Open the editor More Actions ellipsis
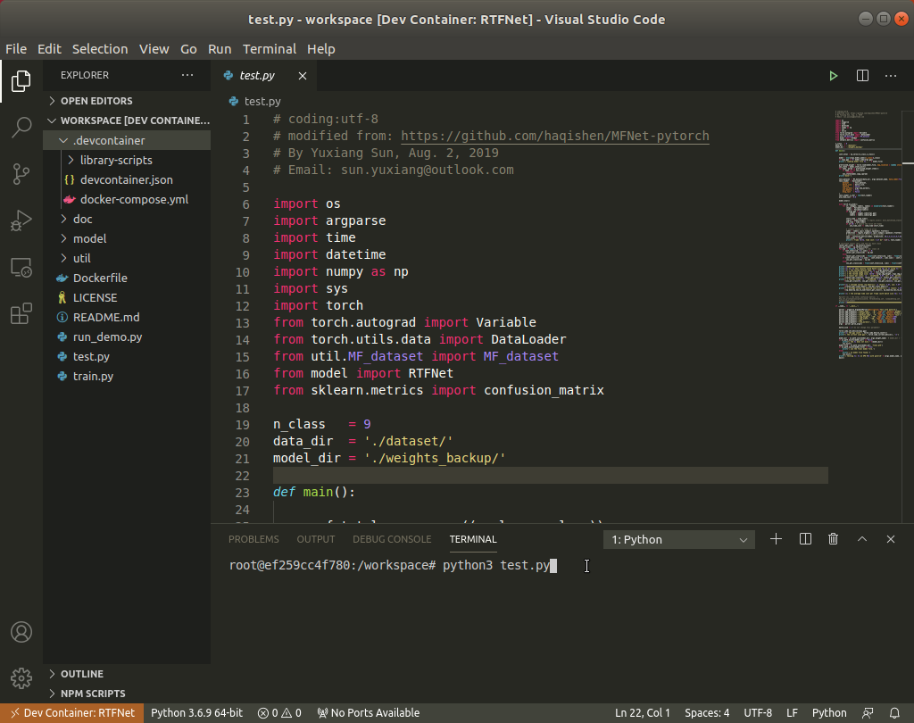The width and height of the screenshot is (914, 723). point(891,76)
